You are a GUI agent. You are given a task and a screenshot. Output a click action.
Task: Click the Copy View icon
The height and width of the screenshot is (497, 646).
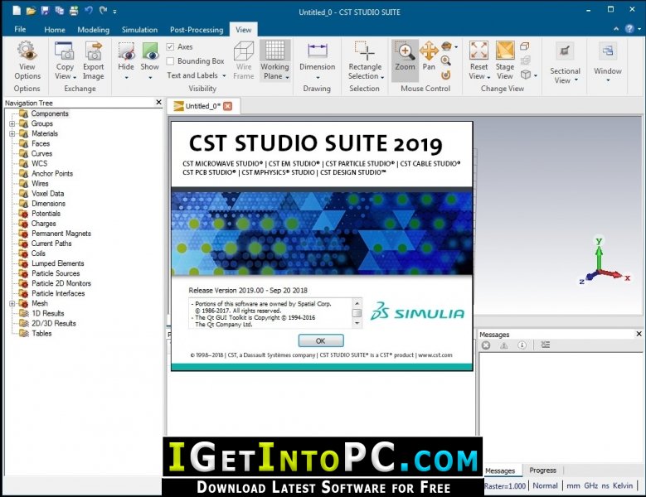[65, 51]
